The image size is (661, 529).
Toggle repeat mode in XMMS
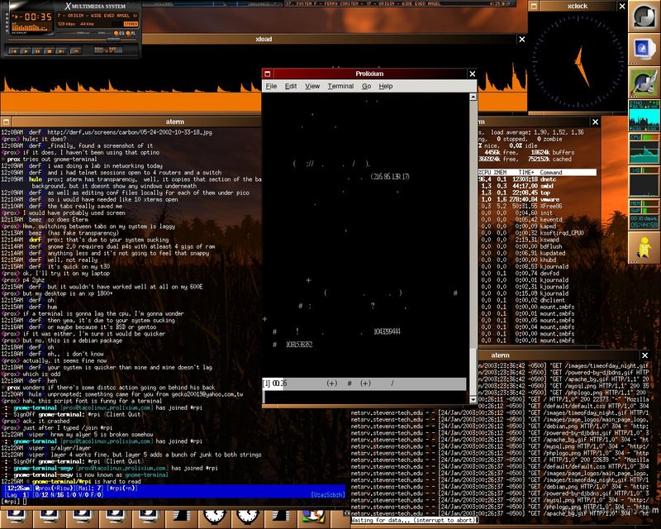coord(115,50)
